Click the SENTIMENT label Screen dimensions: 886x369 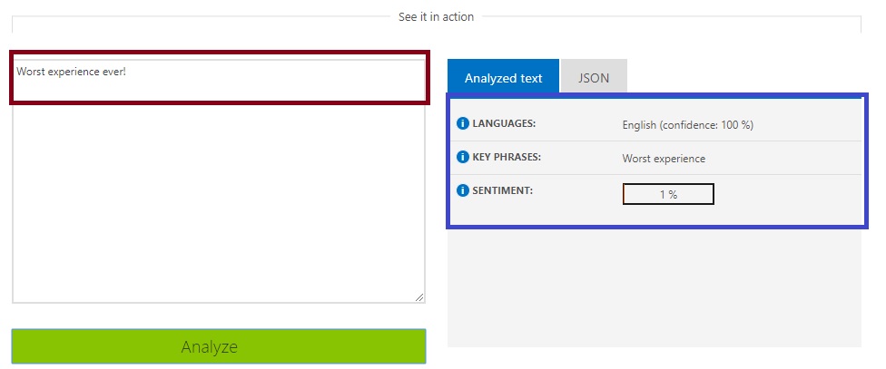[x=502, y=190]
